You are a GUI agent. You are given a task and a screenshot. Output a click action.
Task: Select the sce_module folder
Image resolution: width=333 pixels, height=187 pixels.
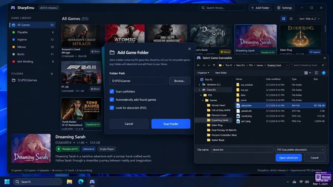pos(280,85)
